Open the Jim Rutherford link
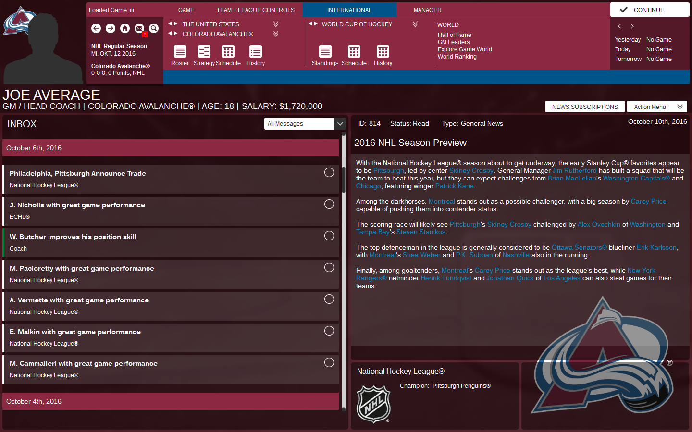 [x=574, y=170]
